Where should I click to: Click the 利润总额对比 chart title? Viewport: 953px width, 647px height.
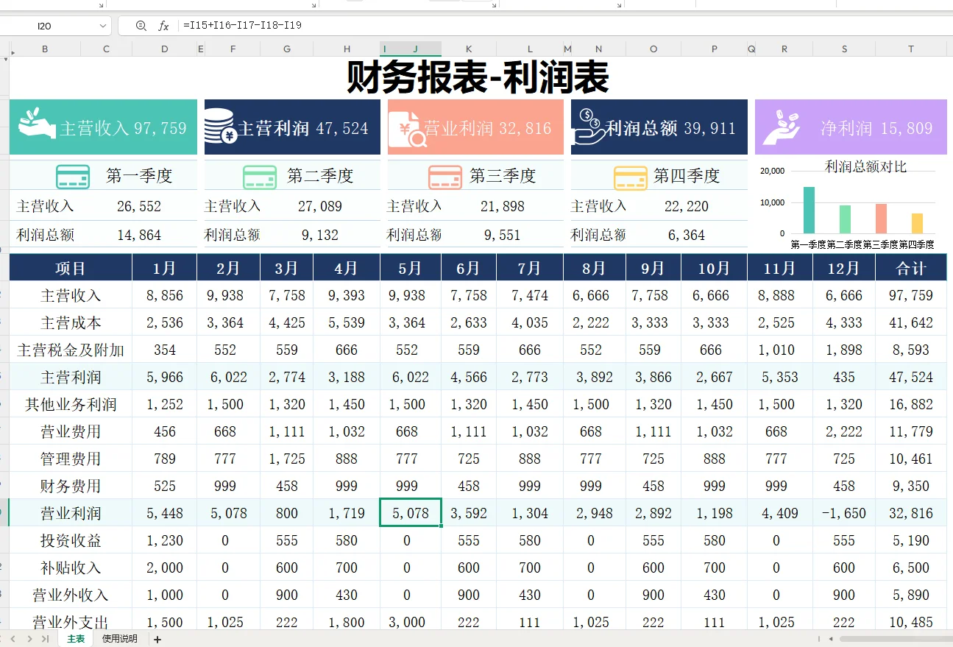tap(866, 166)
